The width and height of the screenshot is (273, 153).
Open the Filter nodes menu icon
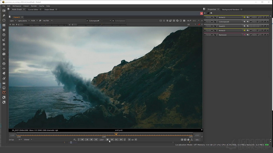coord(4,35)
